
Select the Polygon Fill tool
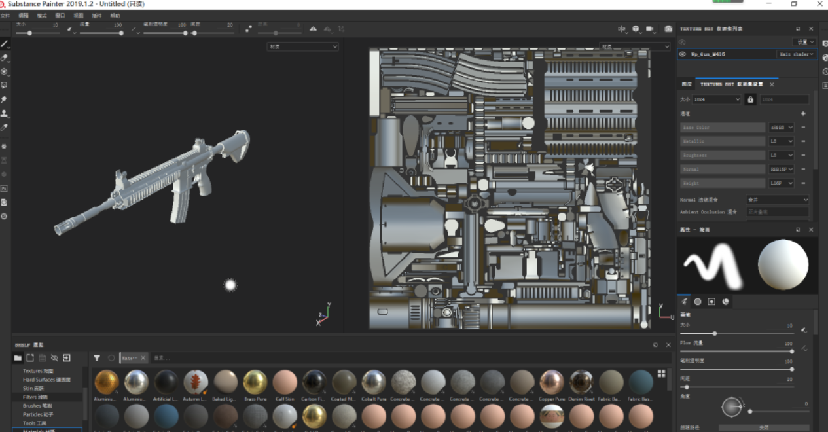[4, 84]
